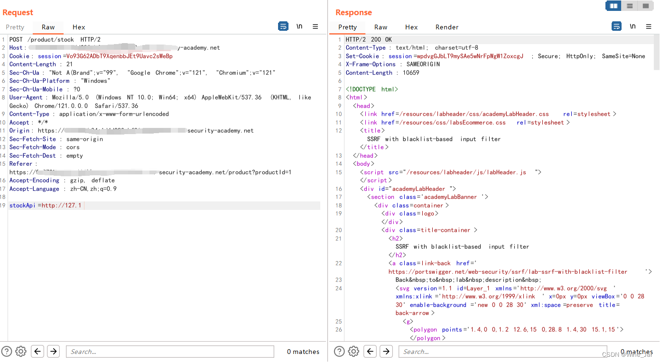Go to previous match in Response search

click(x=370, y=351)
